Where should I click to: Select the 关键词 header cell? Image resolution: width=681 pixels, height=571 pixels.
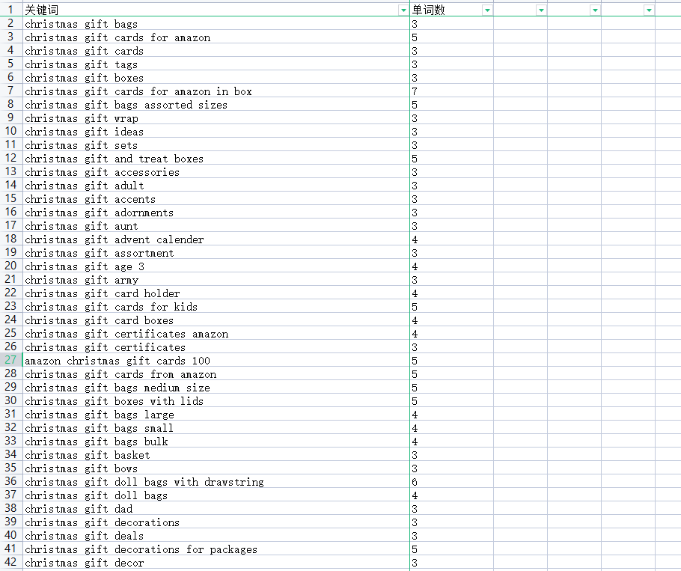click(x=216, y=10)
